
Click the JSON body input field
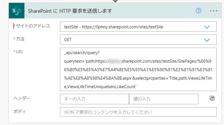coord(138,112)
